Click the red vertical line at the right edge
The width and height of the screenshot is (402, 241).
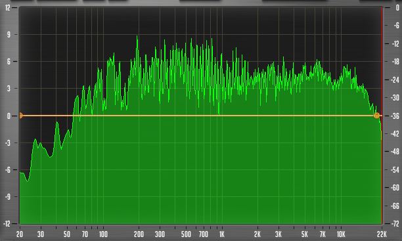pos(382,116)
